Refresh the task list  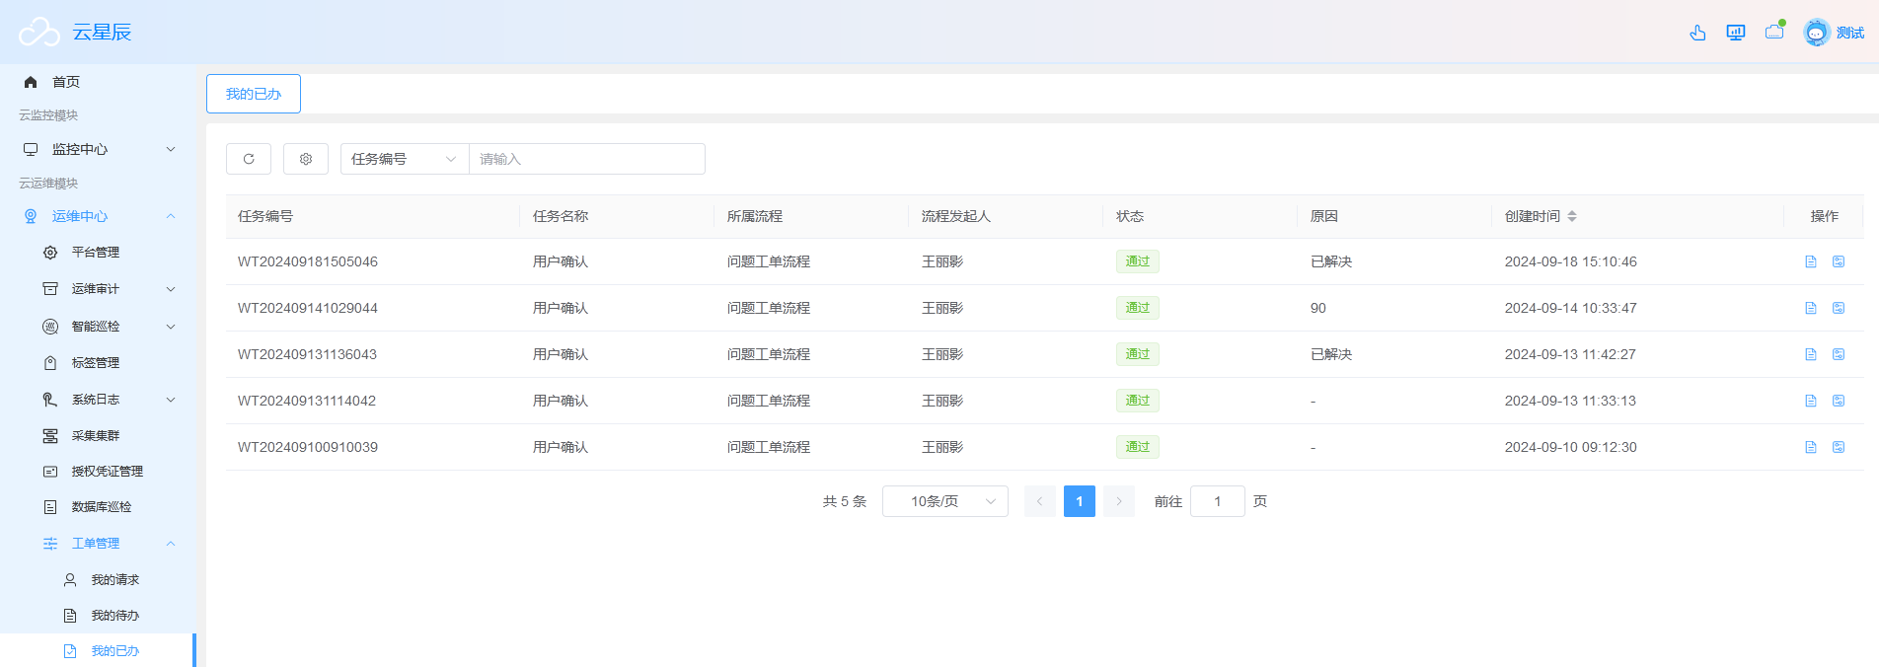[x=249, y=159]
